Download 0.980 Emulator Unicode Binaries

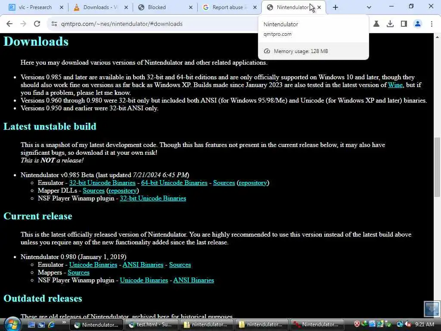click(x=93, y=265)
